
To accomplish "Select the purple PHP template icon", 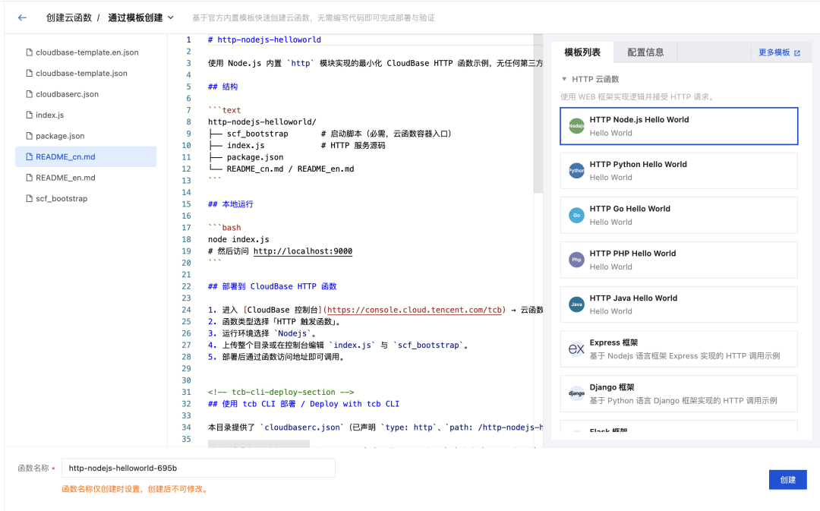I will tap(576, 260).
